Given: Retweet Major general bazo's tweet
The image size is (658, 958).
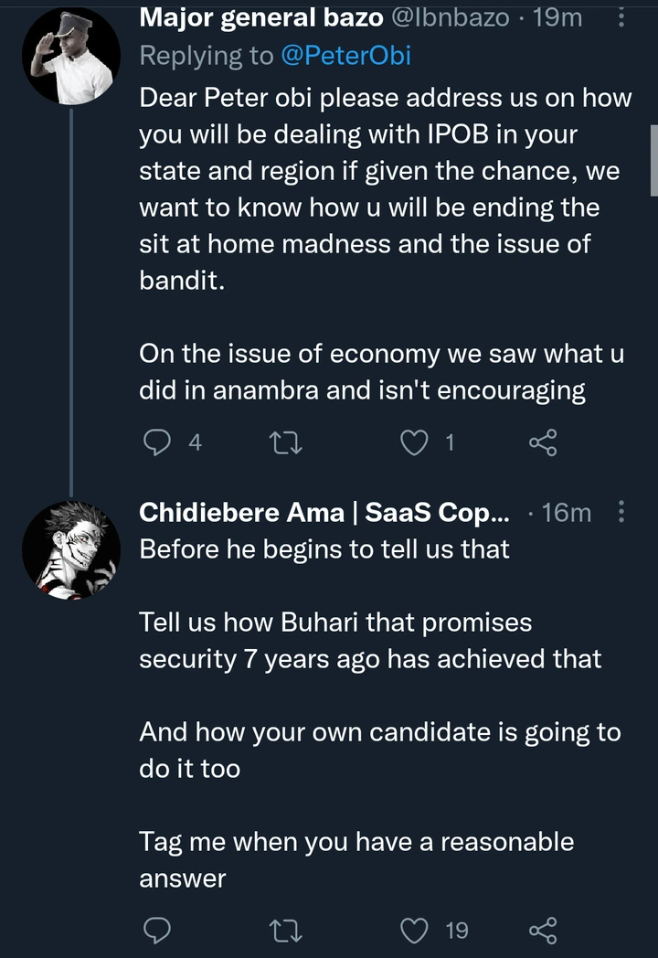Looking at the screenshot, I should 286,443.
